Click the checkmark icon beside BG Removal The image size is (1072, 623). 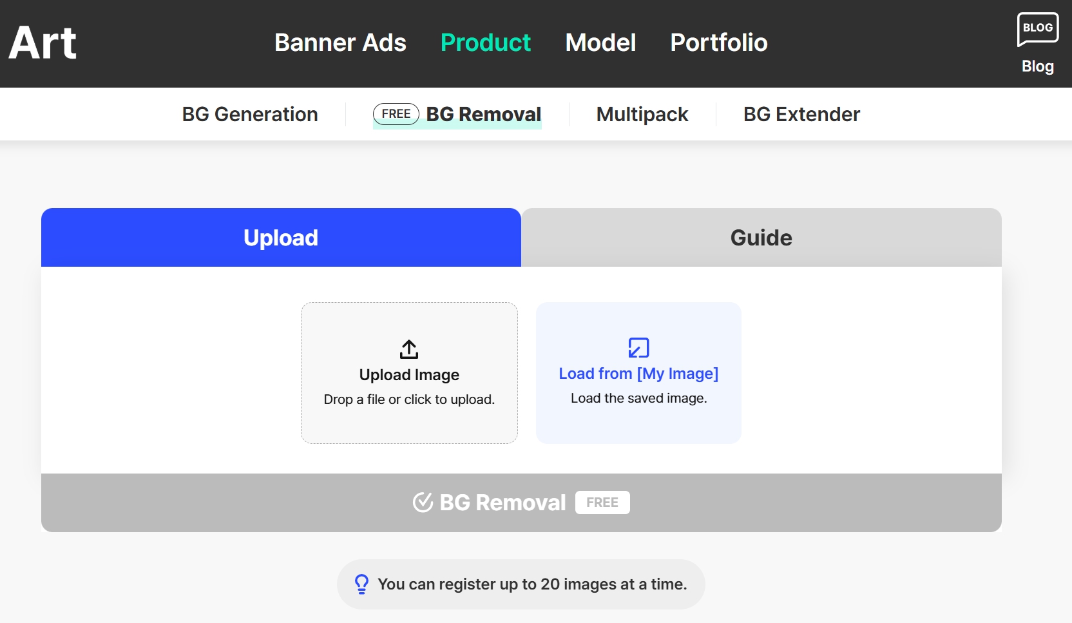[423, 502]
